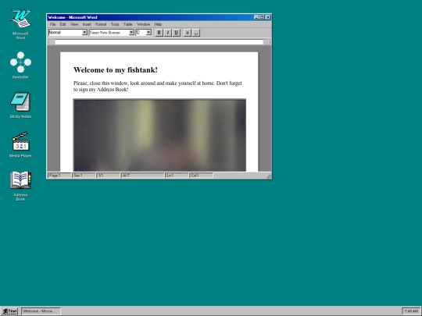This screenshot has width=422, height=316.
Task: Click the taskbar clock
Action: tap(411, 311)
